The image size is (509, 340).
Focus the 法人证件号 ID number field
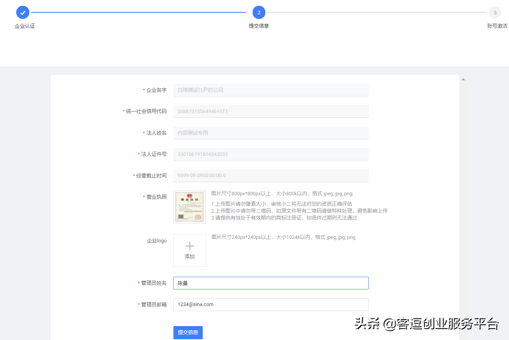click(270, 154)
